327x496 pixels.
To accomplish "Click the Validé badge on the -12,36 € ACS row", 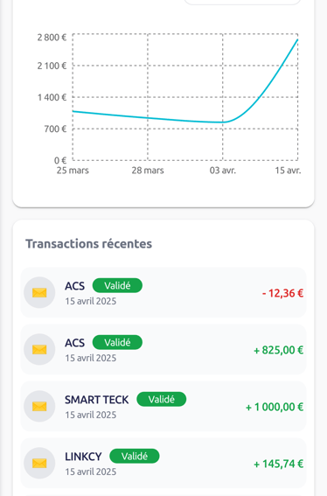I will point(117,286).
